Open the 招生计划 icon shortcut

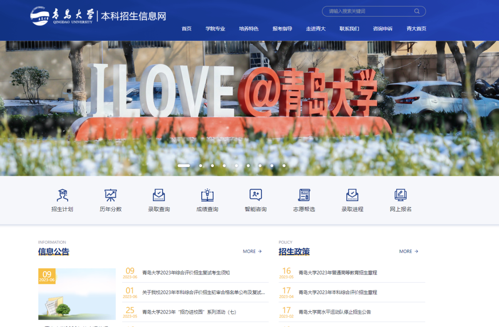[62, 200]
